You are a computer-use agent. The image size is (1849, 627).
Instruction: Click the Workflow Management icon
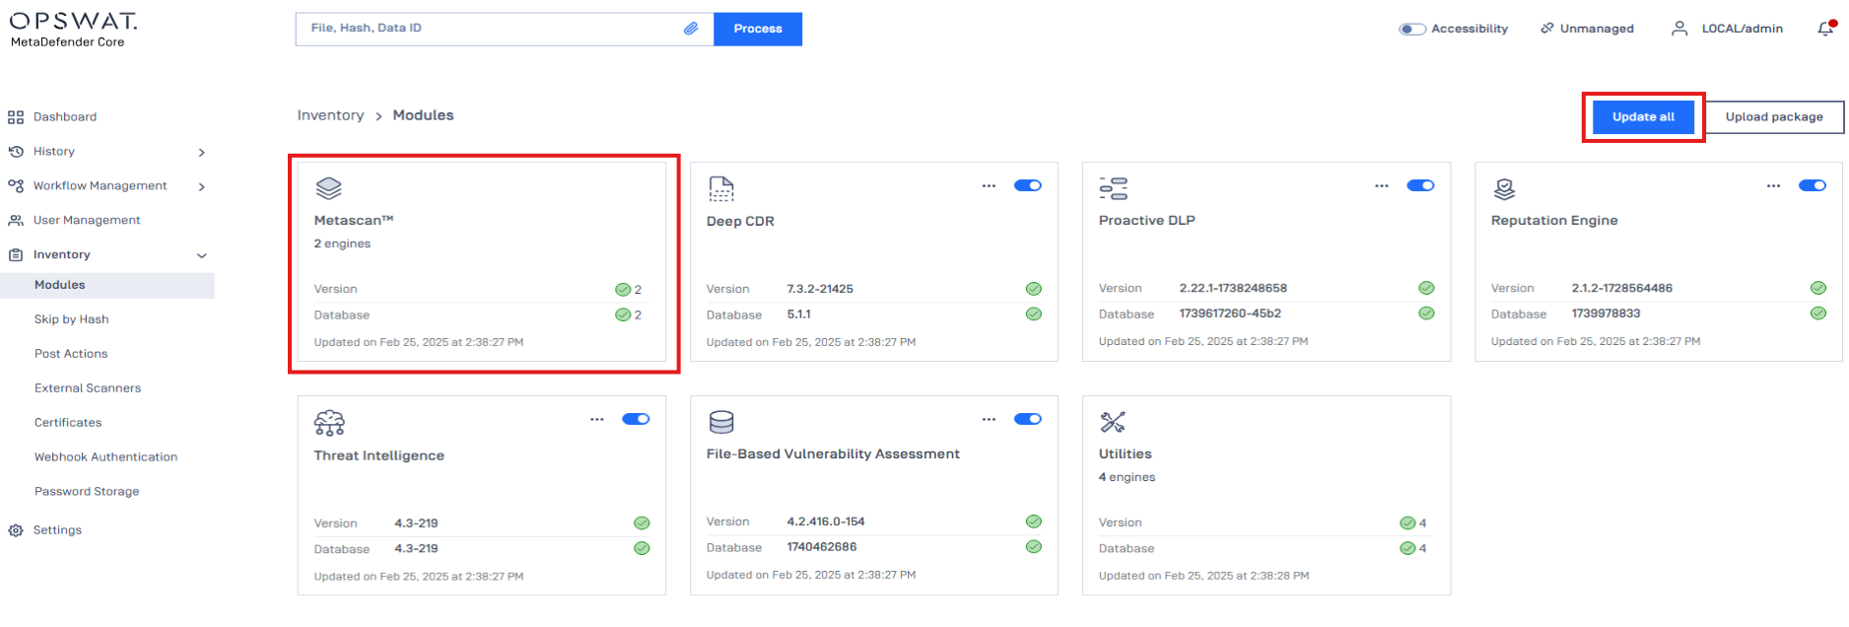point(16,185)
